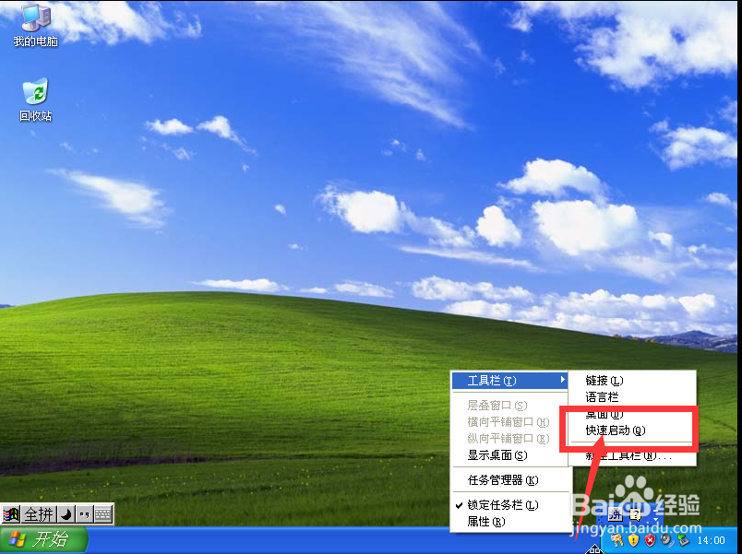Click safely remove hardware tray icon
This screenshot has height=554, width=742.
(683, 540)
